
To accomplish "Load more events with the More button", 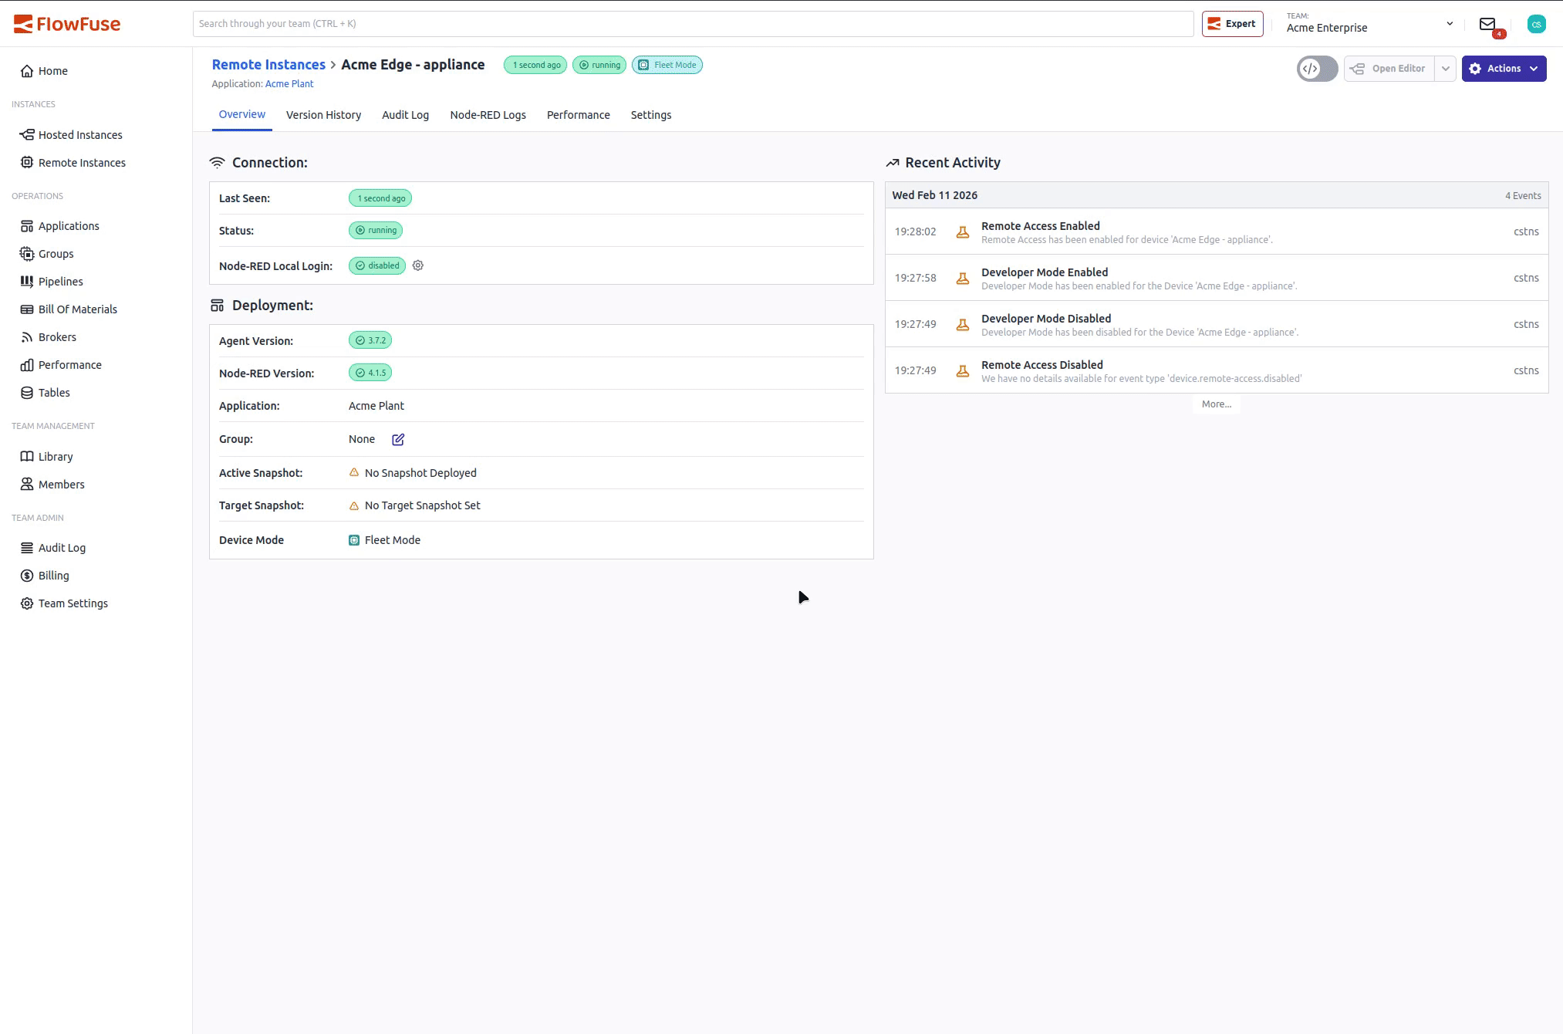I will 1216,404.
